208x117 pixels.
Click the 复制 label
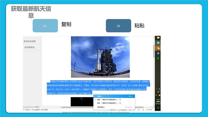tap(66, 24)
